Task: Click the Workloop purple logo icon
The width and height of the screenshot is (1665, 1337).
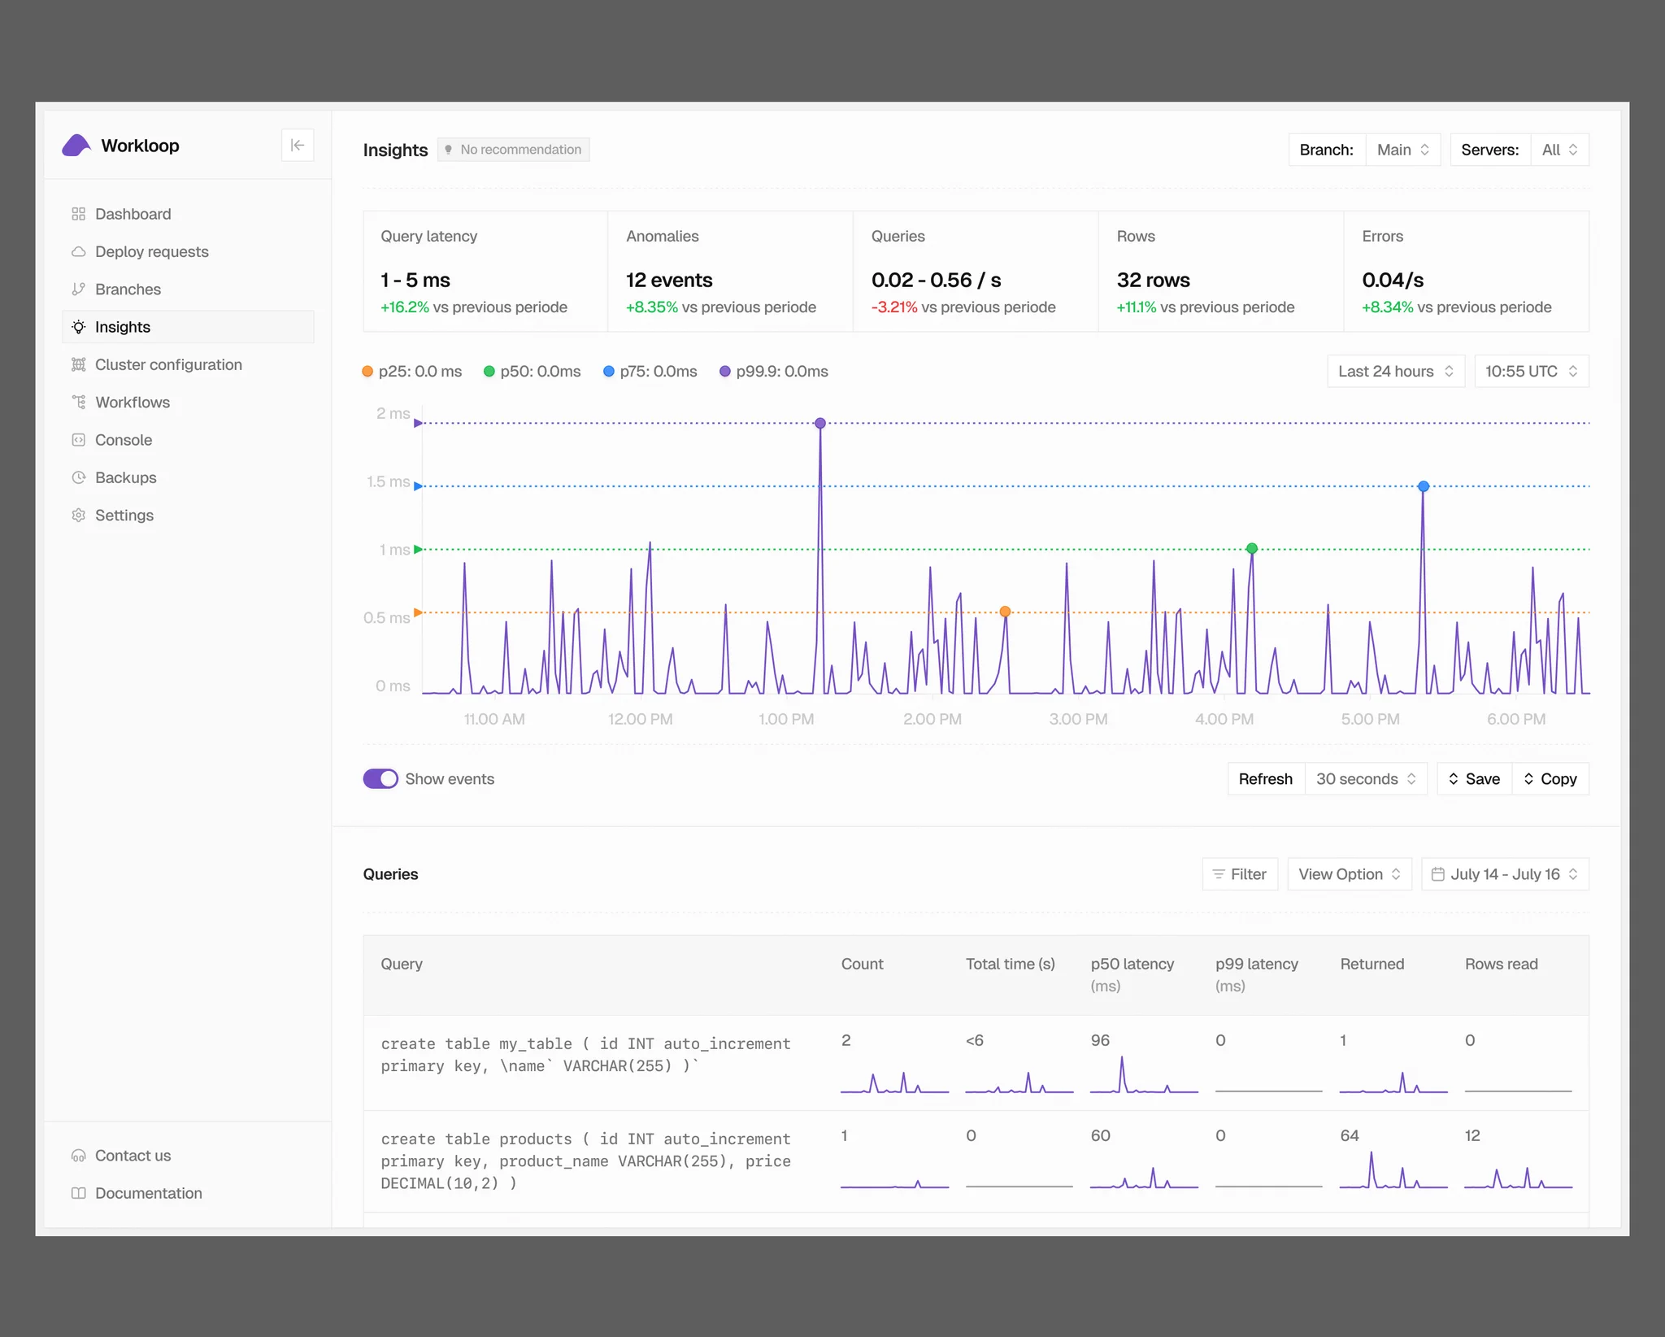Action: click(x=76, y=146)
